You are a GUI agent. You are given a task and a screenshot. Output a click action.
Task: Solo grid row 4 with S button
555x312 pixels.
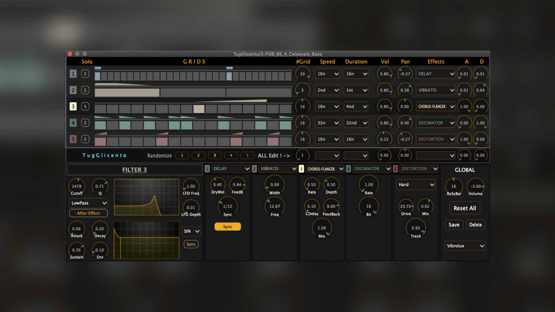tap(85, 123)
